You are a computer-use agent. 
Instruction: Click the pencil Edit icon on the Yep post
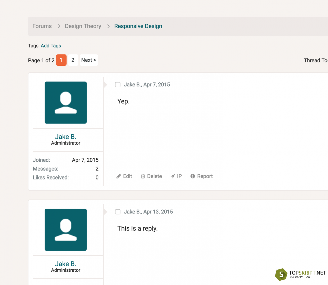119,176
